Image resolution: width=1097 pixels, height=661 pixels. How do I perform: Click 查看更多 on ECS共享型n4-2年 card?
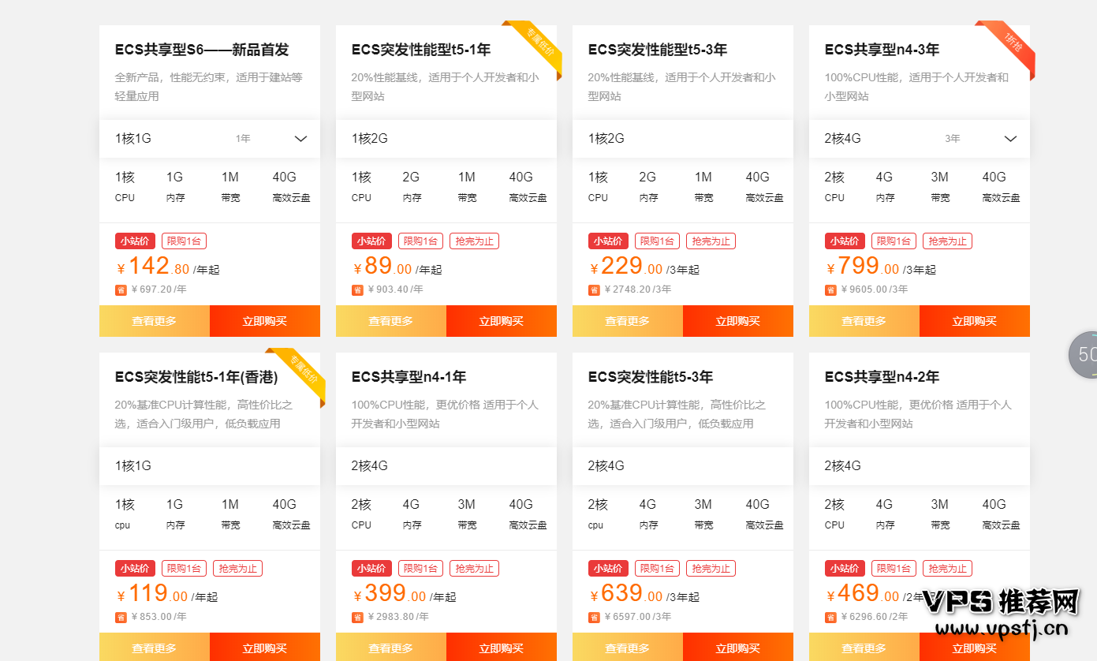pyautogui.click(x=864, y=648)
